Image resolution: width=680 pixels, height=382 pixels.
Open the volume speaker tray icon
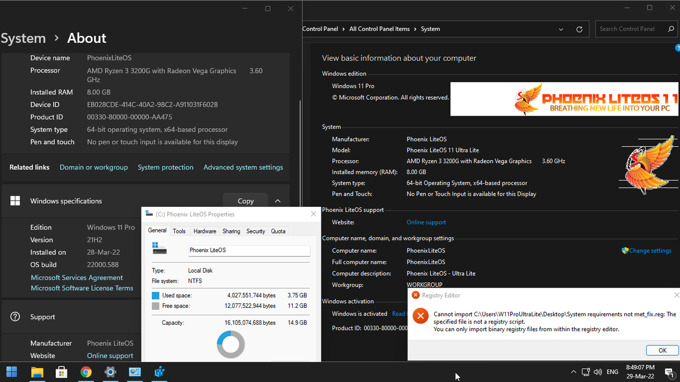[x=598, y=372]
